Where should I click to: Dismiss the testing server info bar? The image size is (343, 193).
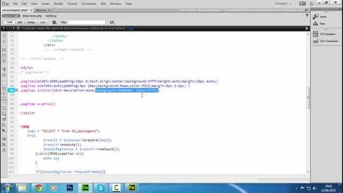click(307, 28)
